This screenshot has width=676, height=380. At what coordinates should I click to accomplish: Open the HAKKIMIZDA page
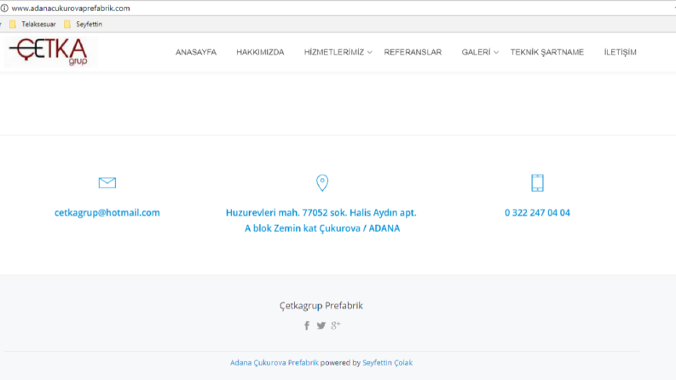tap(260, 52)
